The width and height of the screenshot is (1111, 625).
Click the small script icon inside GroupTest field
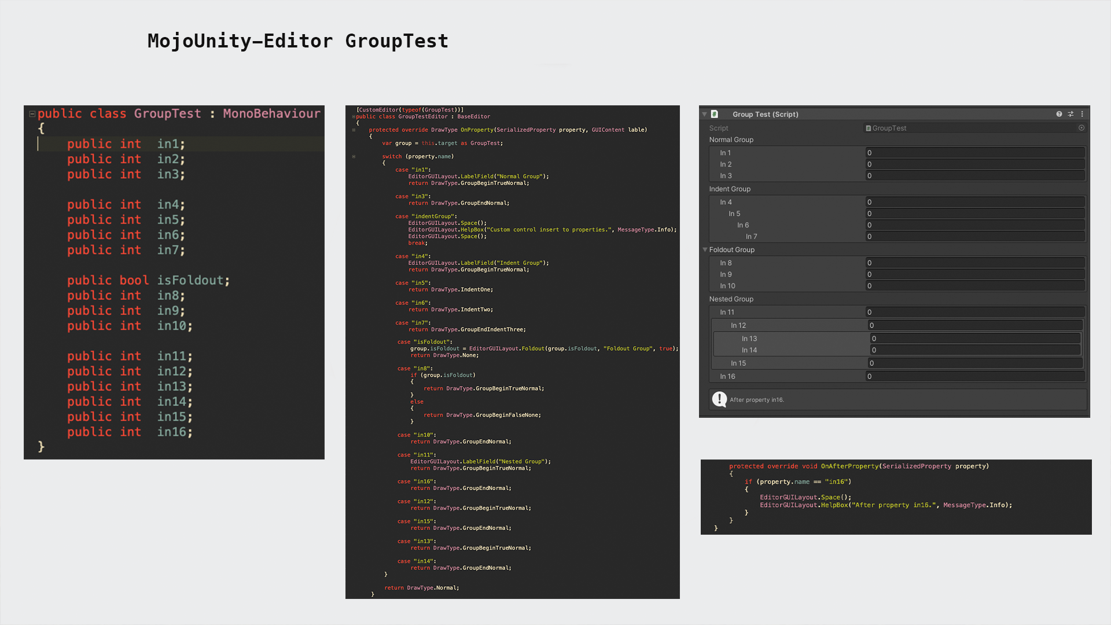(869, 128)
